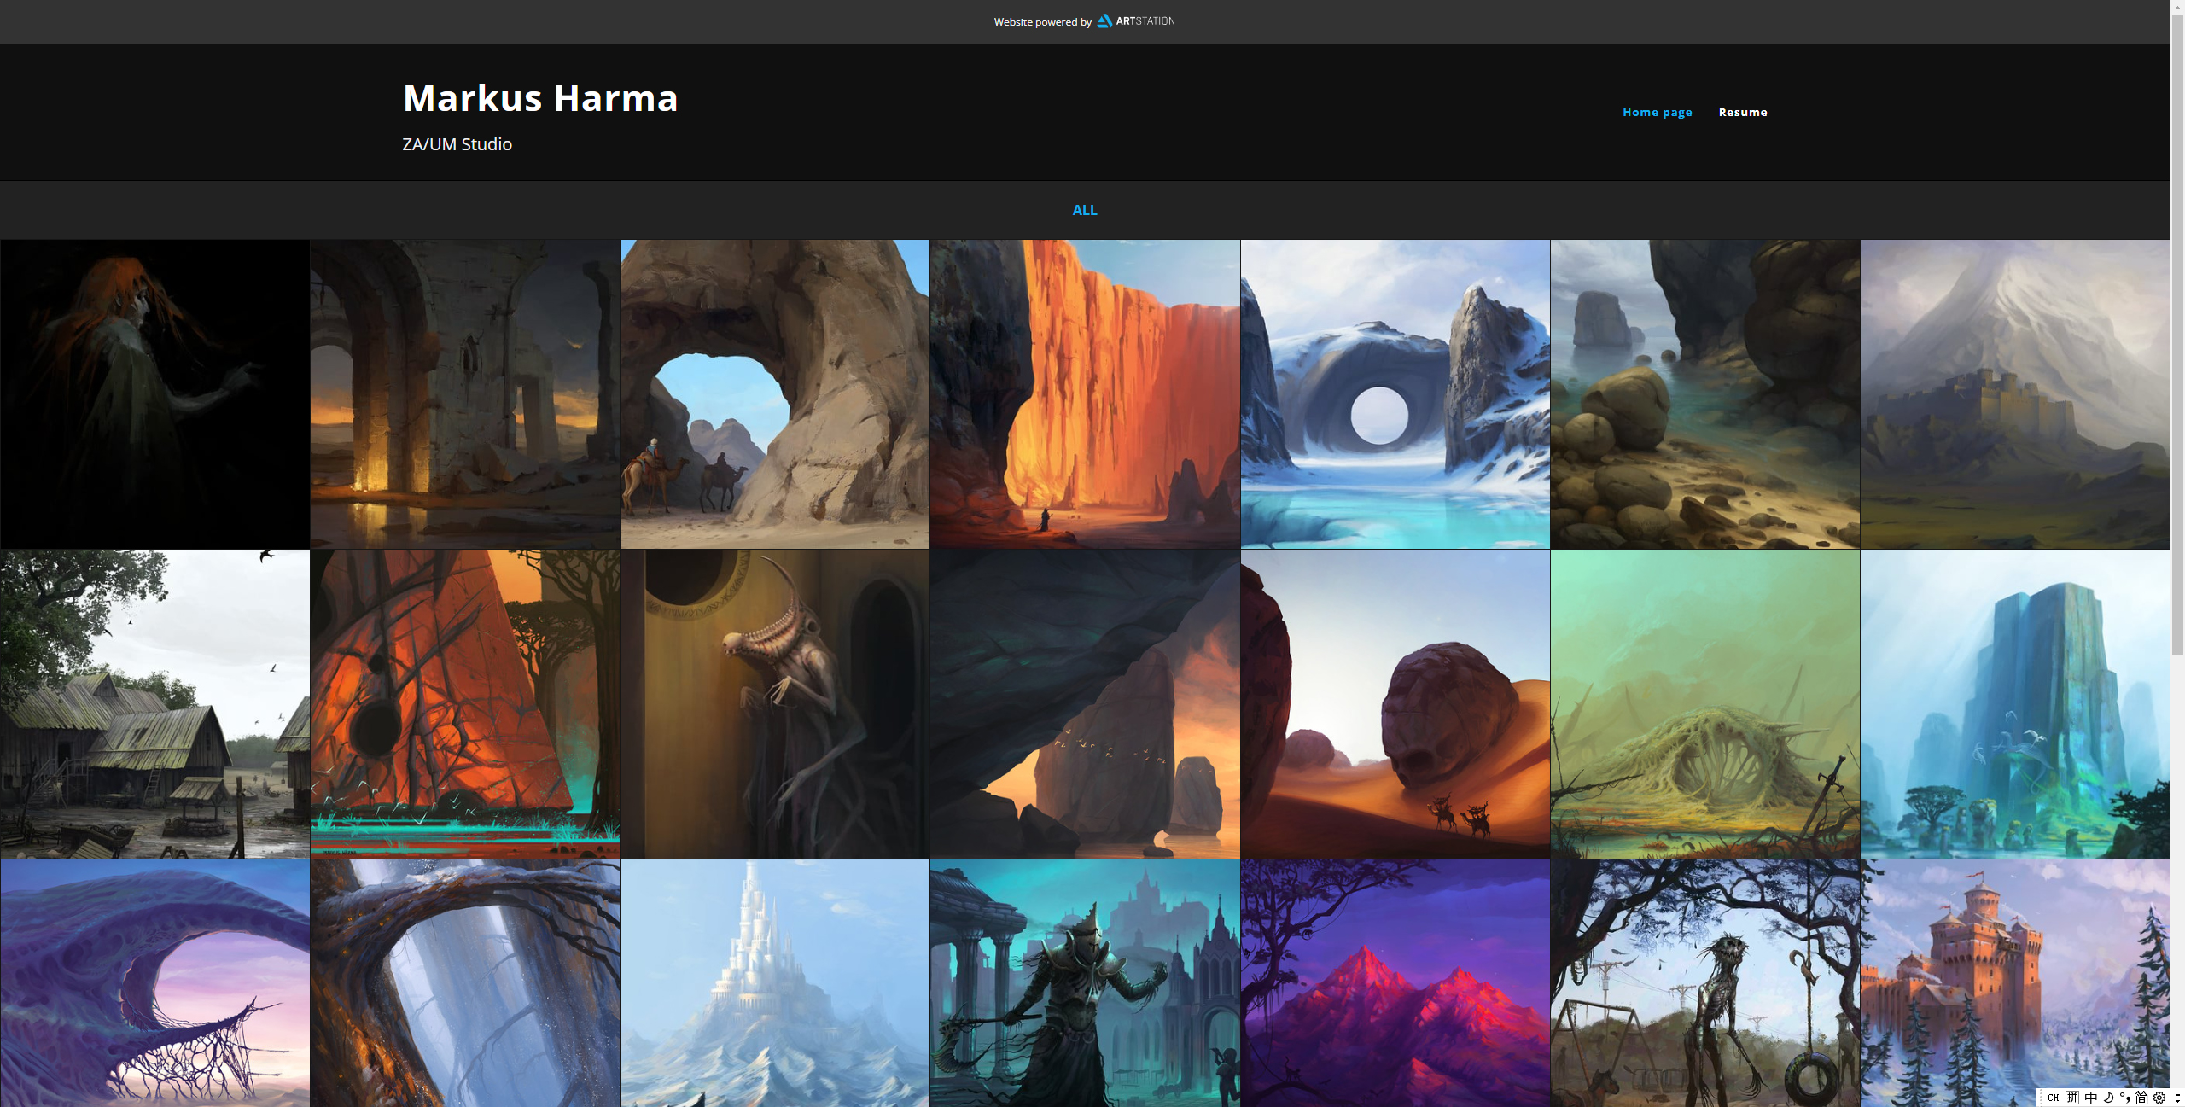
Task: Toggle half/full-width moon icon in IME bar
Action: (x=2108, y=1098)
